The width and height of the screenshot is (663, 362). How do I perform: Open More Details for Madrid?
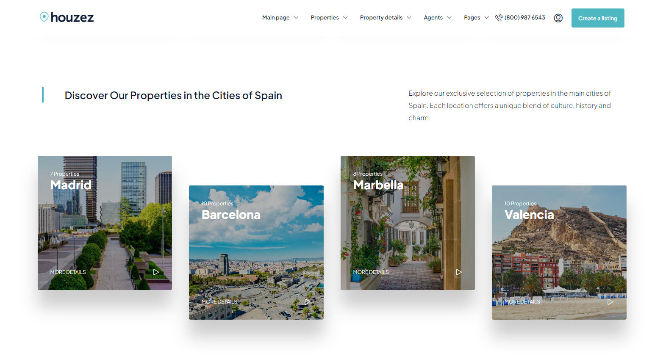pos(68,272)
